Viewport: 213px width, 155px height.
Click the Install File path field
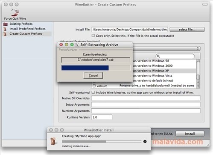(x=130, y=30)
